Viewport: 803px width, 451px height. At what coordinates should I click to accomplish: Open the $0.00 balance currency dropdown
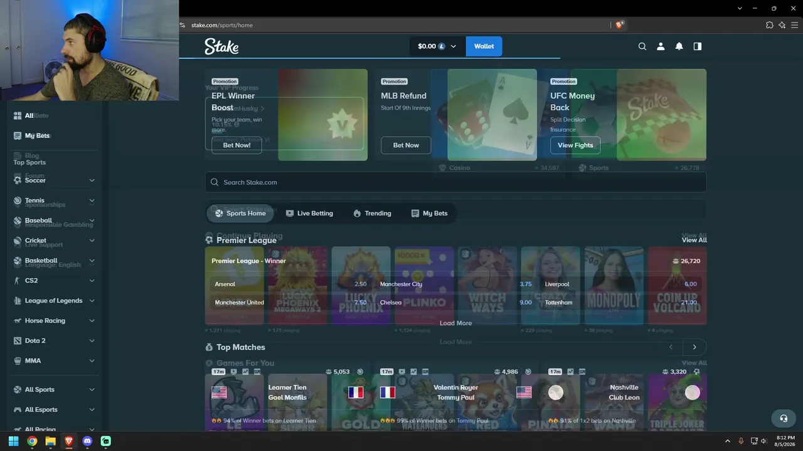[437, 46]
